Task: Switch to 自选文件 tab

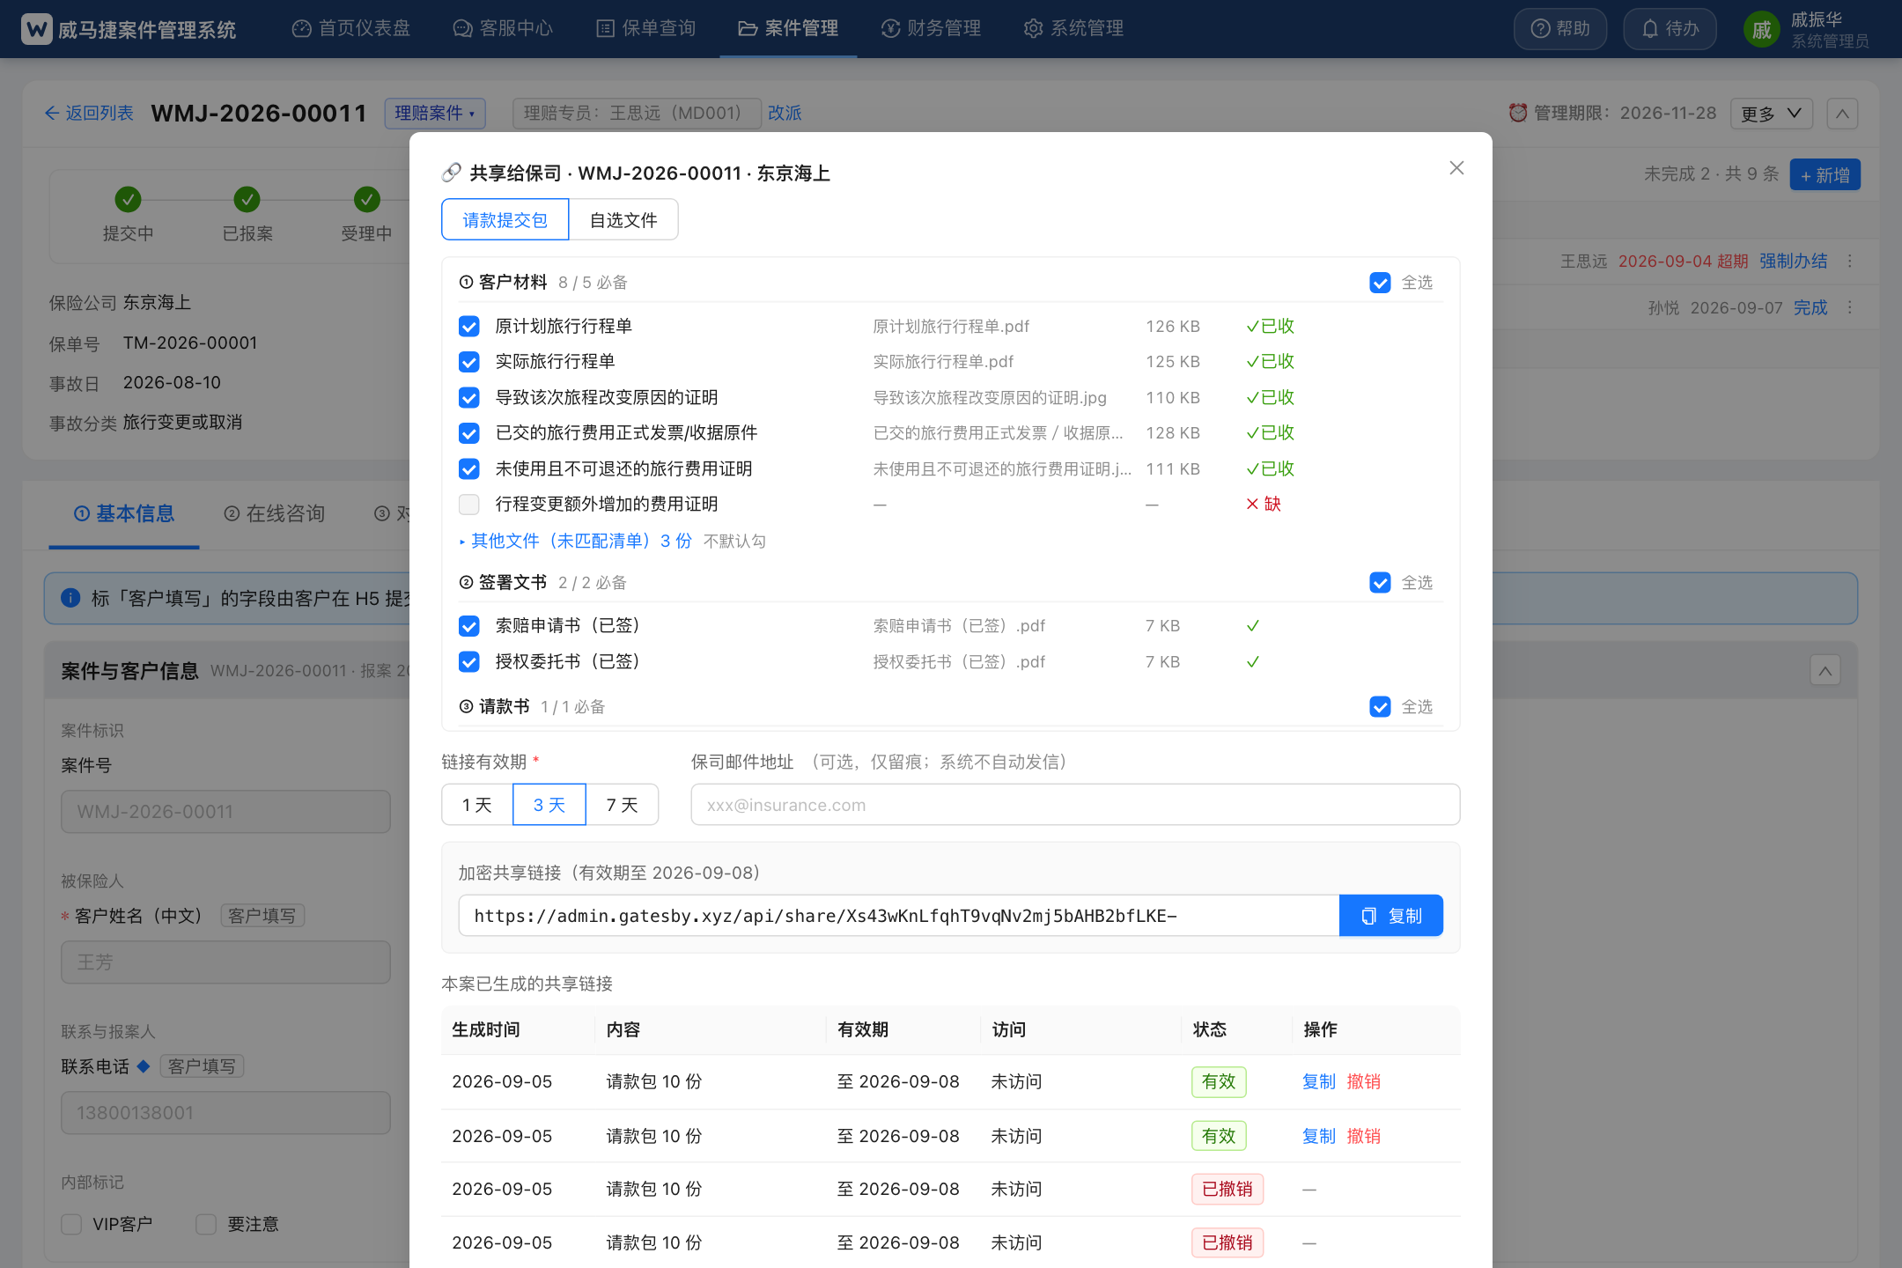Action: coord(623,220)
